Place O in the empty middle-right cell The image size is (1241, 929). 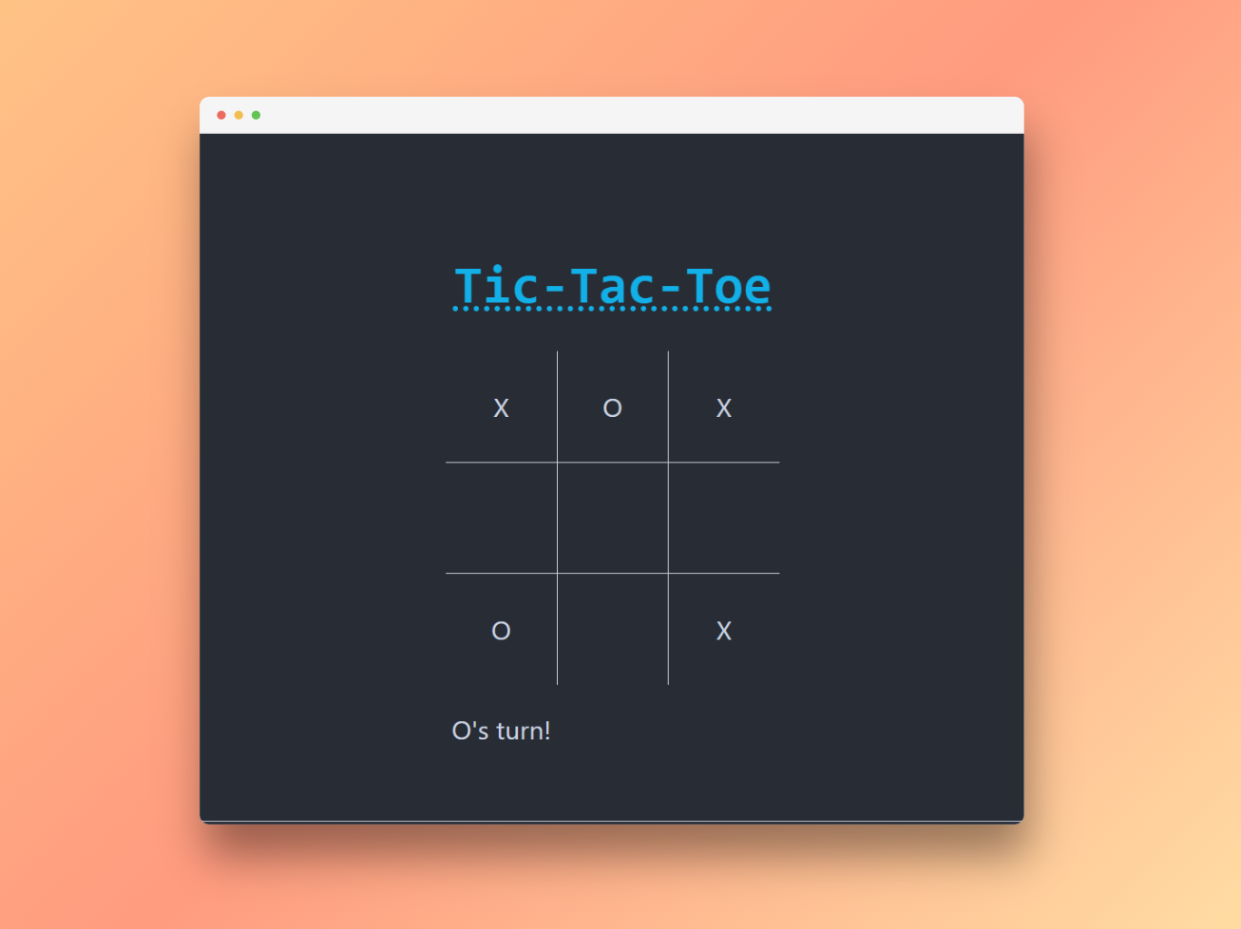723,518
